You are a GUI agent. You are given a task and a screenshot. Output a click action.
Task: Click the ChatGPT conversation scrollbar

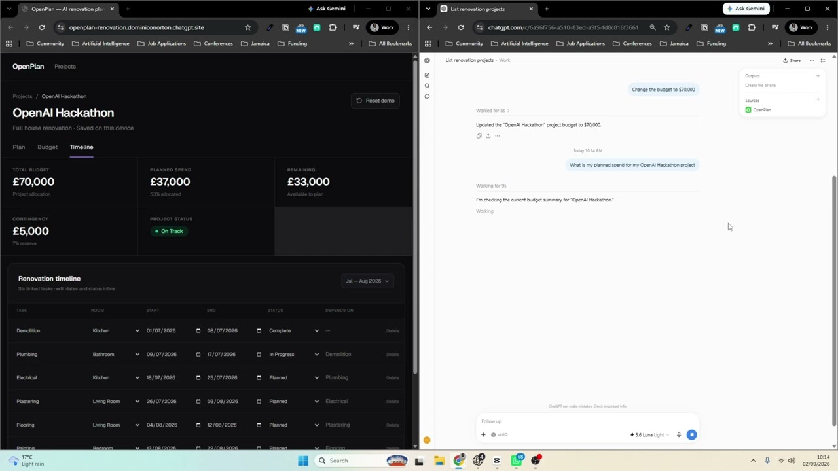click(x=833, y=301)
